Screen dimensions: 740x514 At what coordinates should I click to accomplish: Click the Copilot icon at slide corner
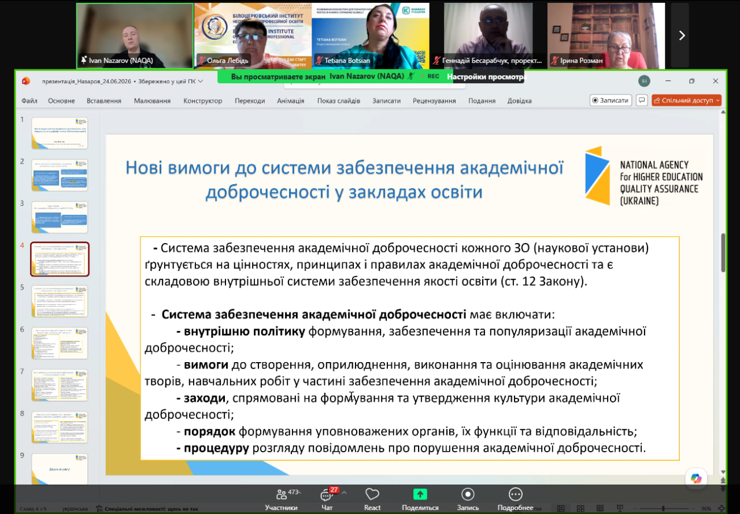(696, 479)
